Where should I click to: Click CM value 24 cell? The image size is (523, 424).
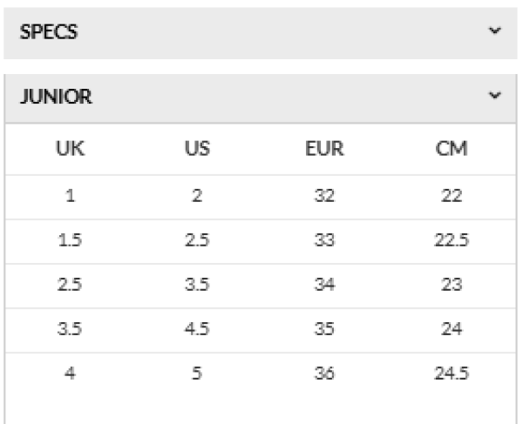coord(452,329)
